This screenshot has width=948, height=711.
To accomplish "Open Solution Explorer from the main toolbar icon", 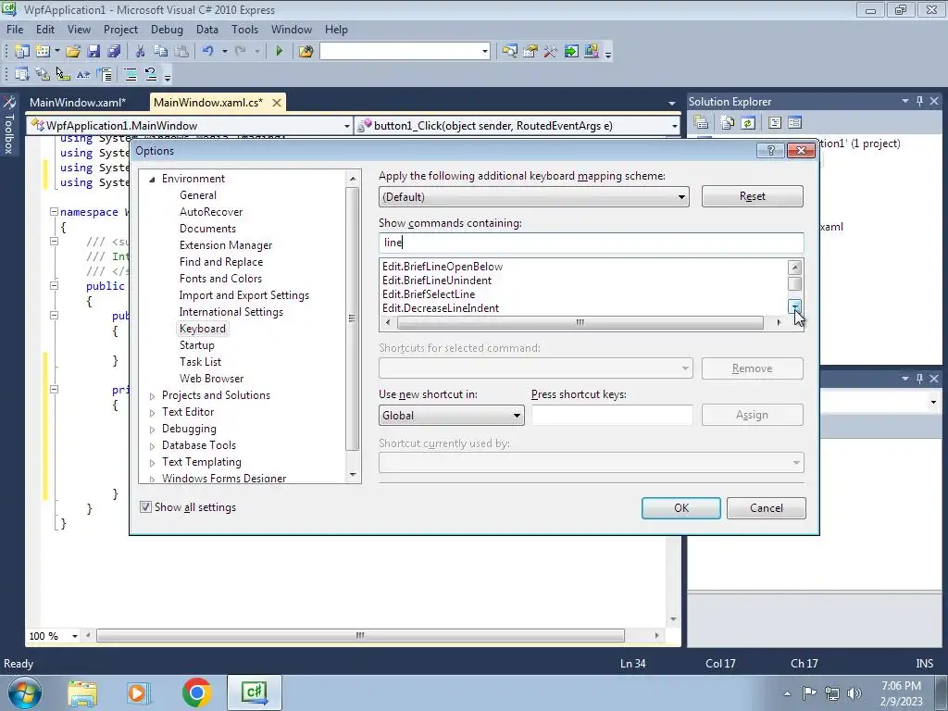I will click(510, 52).
